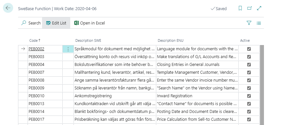Image resolution: width=282 pixels, height=125 pixels.
Task: Toggle Edit List mode
Action: coord(56,23)
